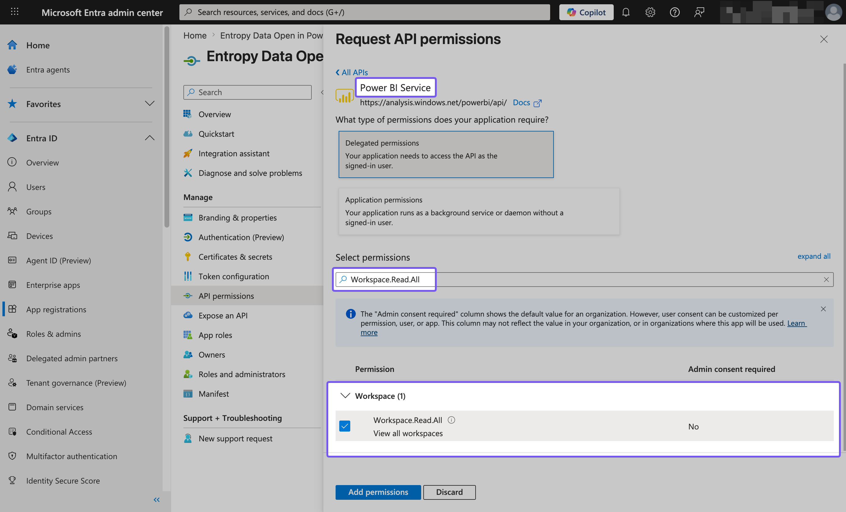Open the help question mark icon
Viewport: 846px width, 512px height.
[674, 12]
